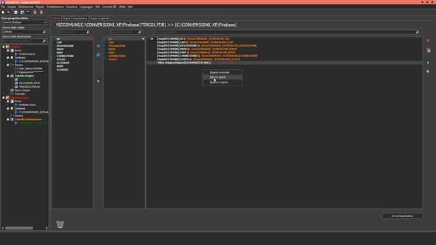
Task: Click red delete-all rules icon under X
Action: point(429,50)
